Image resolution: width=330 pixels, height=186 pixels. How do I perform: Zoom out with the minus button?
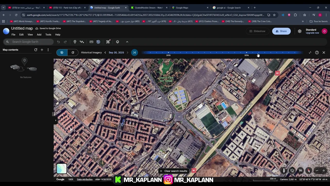pos(317,171)
